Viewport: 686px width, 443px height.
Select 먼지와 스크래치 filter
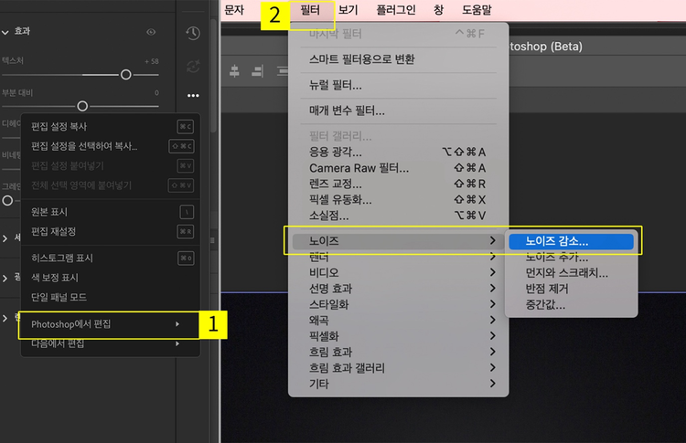click(x=571, y=273)
